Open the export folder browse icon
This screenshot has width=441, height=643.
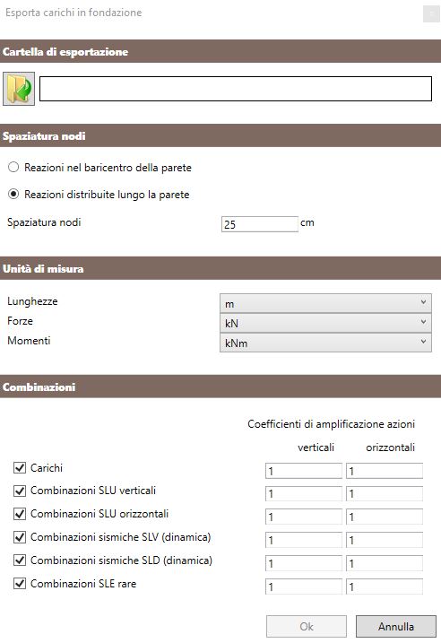pos(19,89)
